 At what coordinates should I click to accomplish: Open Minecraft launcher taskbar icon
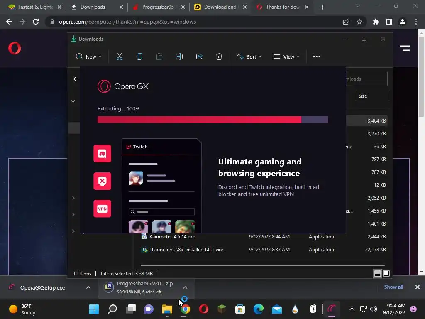pyautogui.click(x=222, y=309)
